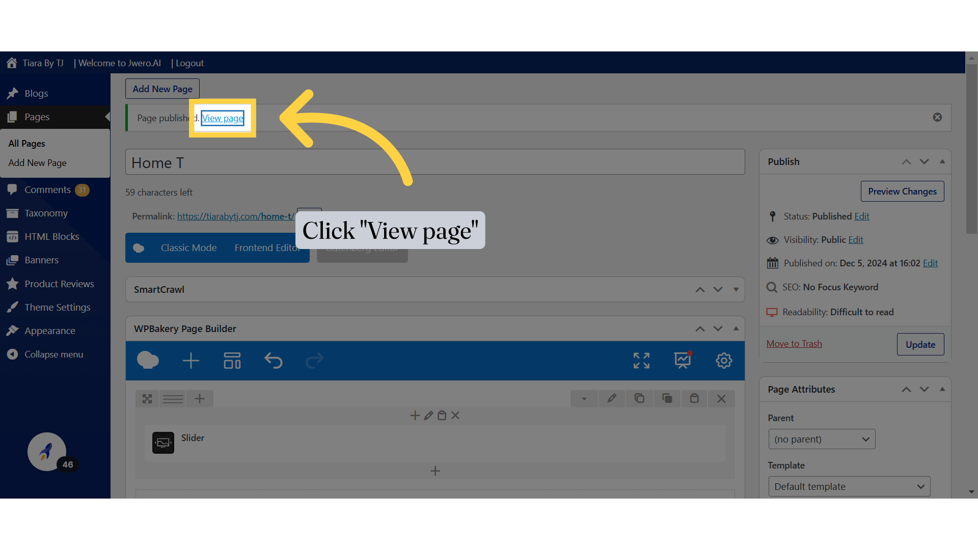Click the Slider element icon
Screen dimensions: 978x550
tap(163, 443)
